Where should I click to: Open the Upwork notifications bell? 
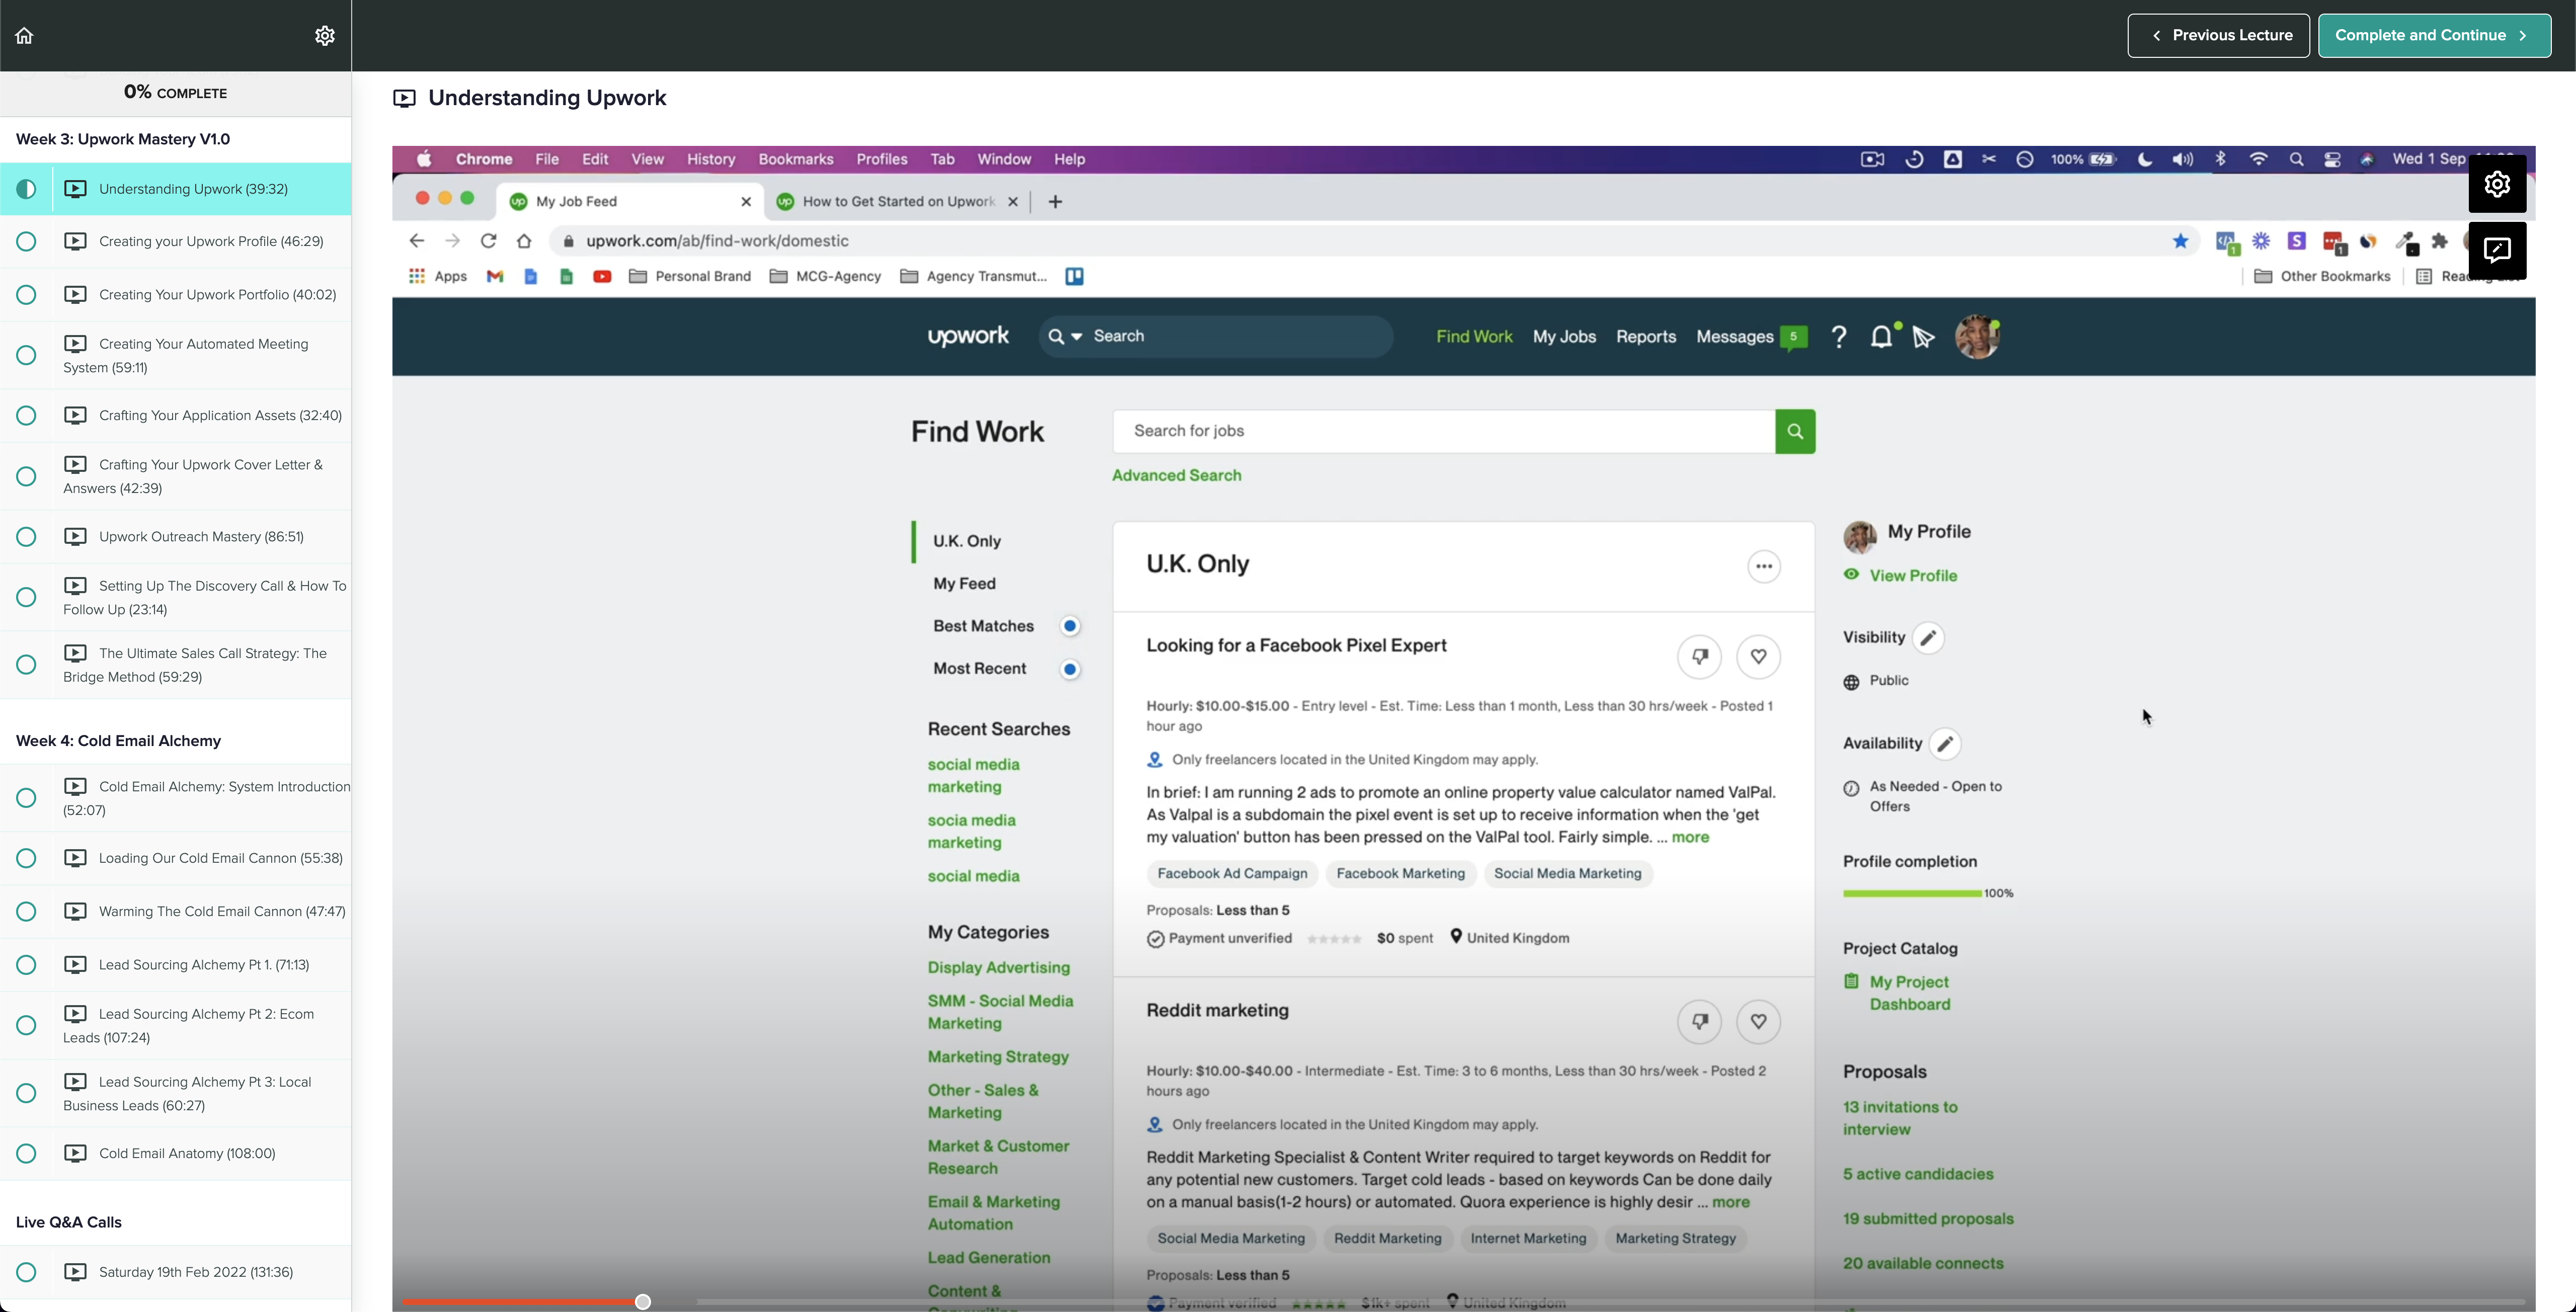(1881, 337)
